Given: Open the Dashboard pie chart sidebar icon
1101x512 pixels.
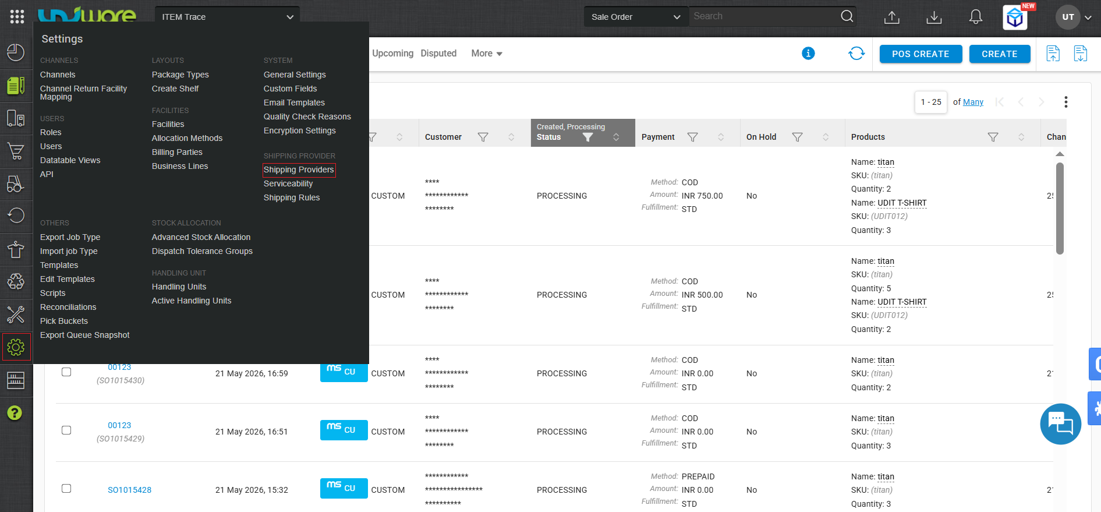Looking at the screenshot, I should 16,52.
